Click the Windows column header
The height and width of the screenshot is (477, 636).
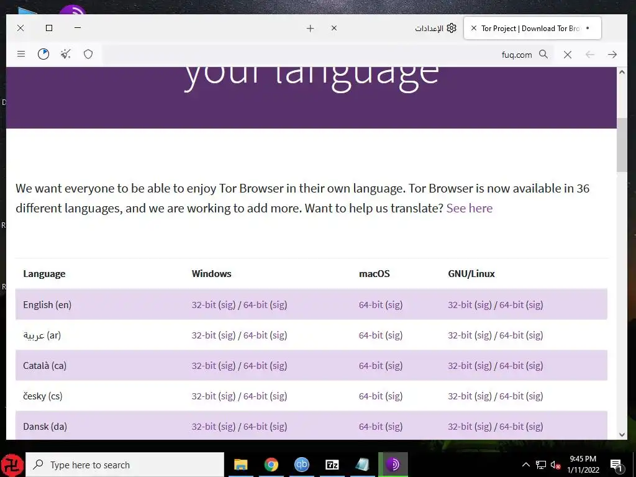point(211,274)
